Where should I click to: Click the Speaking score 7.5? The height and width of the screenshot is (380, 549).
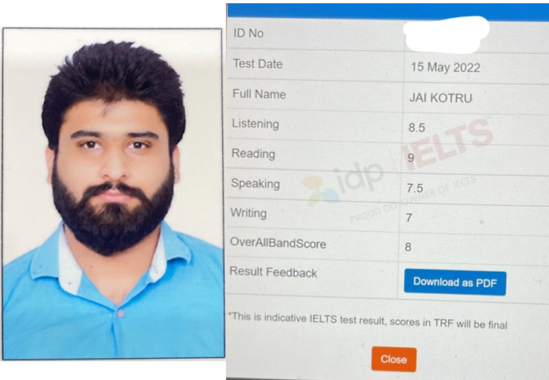point(415,188)
